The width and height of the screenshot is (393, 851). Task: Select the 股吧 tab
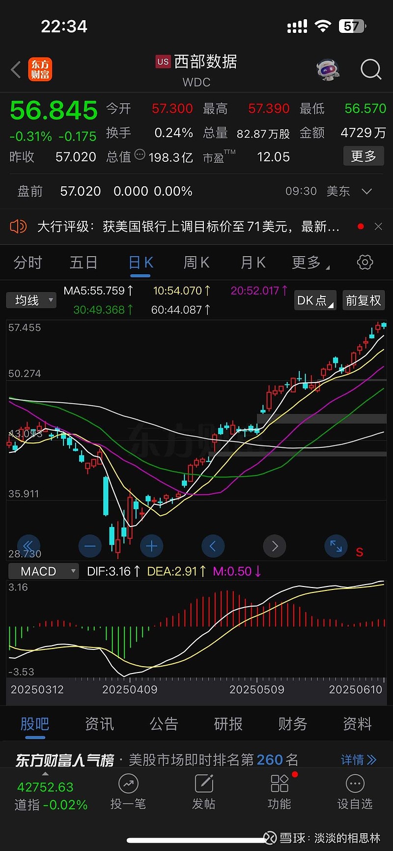pos(35,724)
